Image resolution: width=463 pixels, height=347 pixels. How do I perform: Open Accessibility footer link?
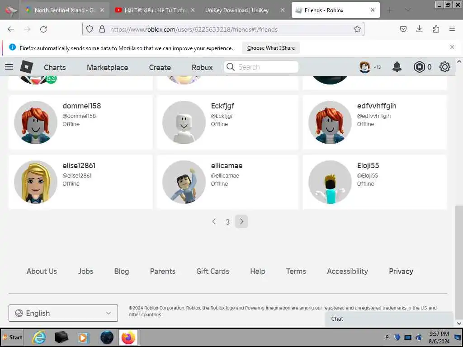tap(347, 271)
